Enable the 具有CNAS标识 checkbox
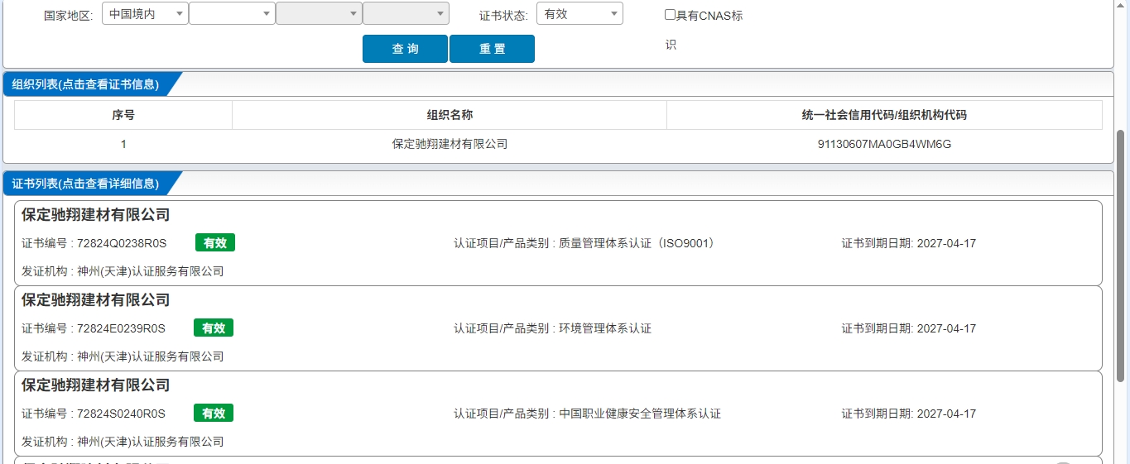 pos(670,15)
